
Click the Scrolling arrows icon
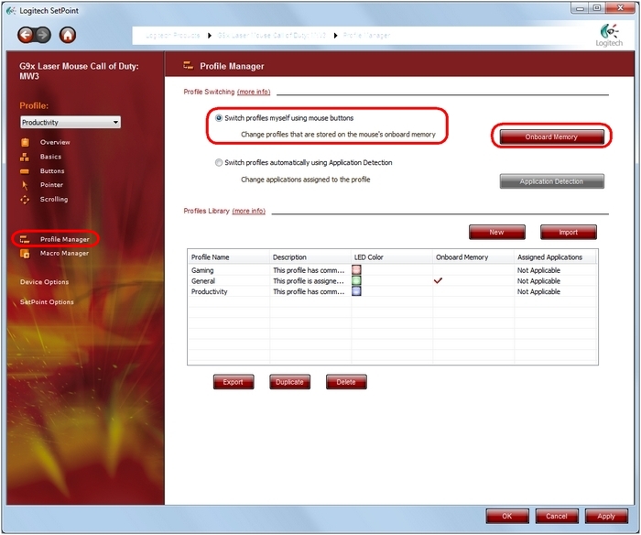click(25, 199)
